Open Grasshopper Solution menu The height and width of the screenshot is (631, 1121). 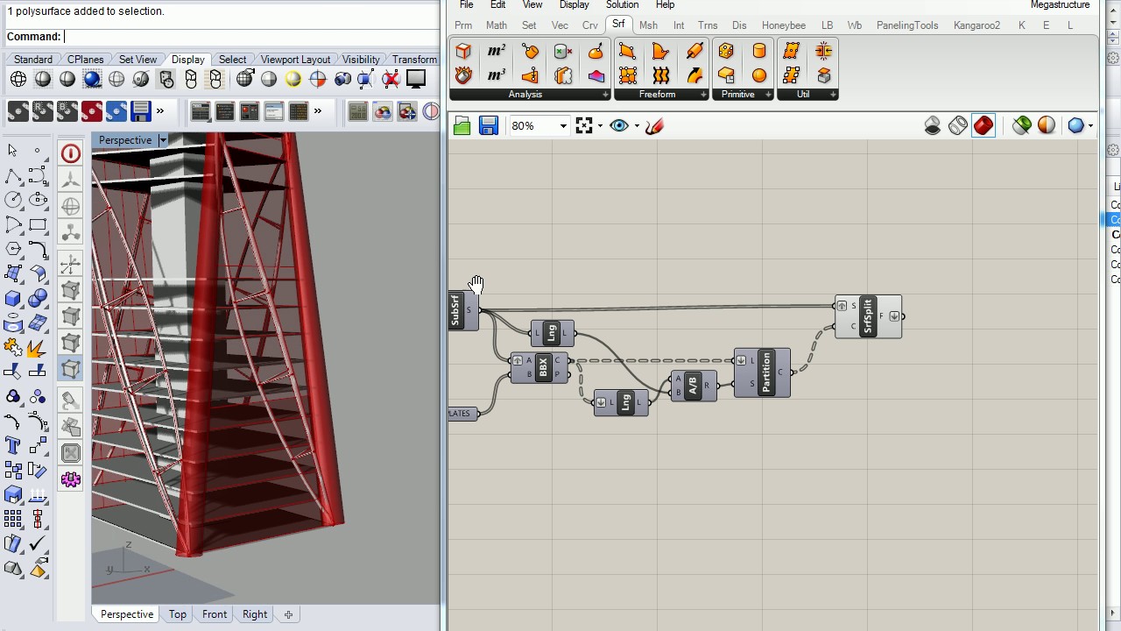pos(622,5)
